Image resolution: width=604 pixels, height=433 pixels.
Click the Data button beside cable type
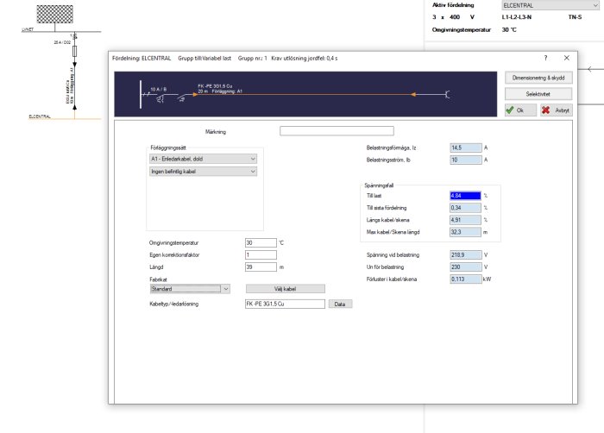coord(340,304)
